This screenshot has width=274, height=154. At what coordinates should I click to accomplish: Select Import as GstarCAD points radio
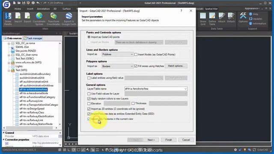pyautogui.click(x=89, y=37)
